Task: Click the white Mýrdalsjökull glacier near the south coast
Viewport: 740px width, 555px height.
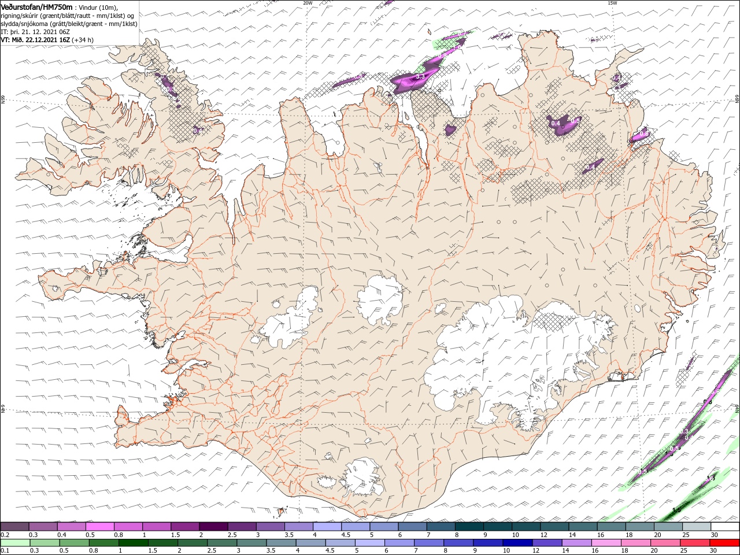Action: click(361, 476)
